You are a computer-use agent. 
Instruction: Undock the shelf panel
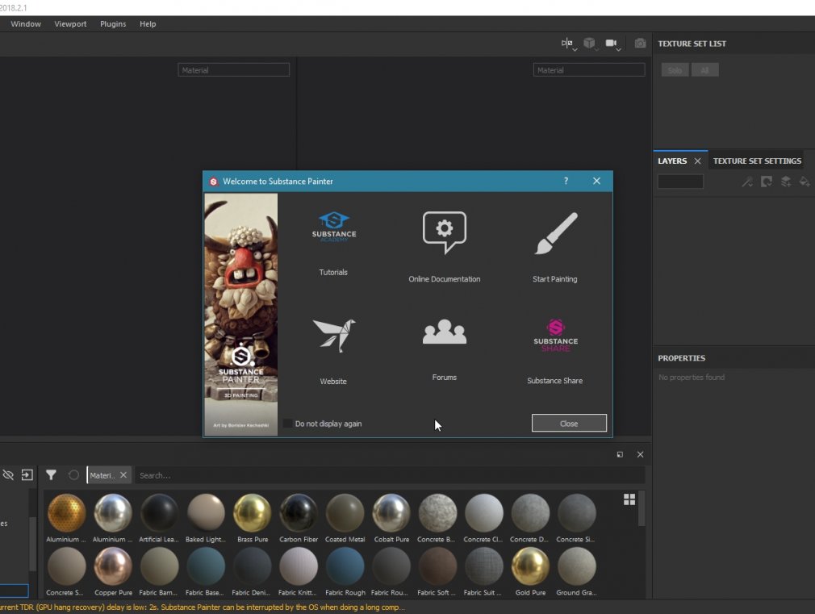point(620,454)
